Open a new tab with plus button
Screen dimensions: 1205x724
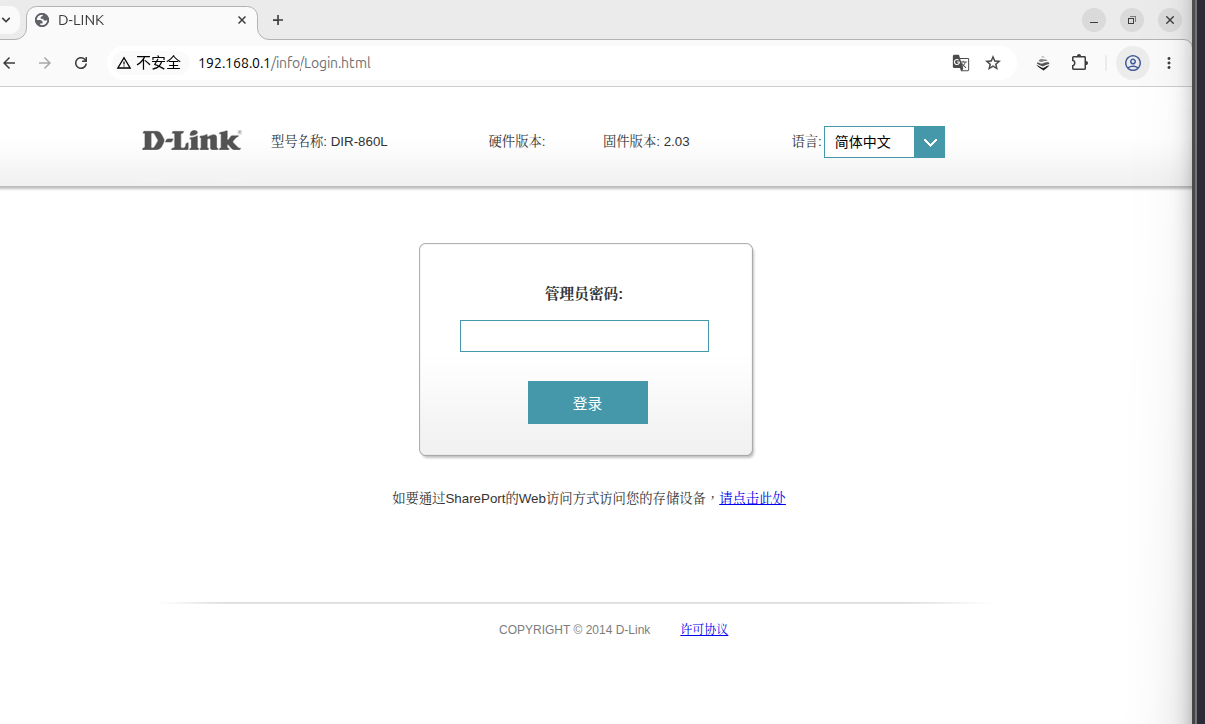point(278,20)
